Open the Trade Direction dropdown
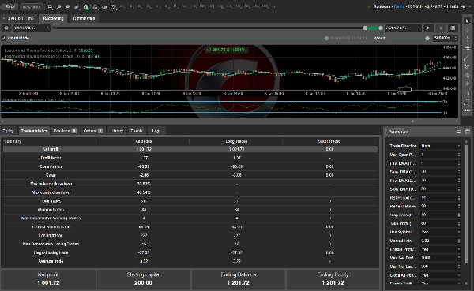This screenshot has width=474, height=291. [x=441, y=146]
